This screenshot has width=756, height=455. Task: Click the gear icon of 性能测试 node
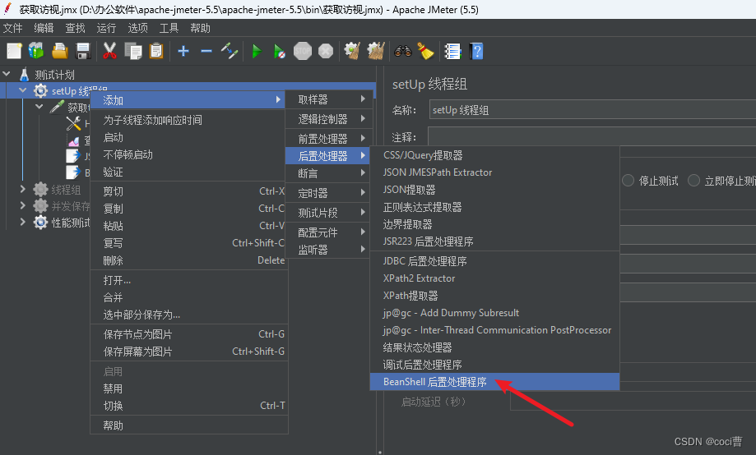pos(40,222)
